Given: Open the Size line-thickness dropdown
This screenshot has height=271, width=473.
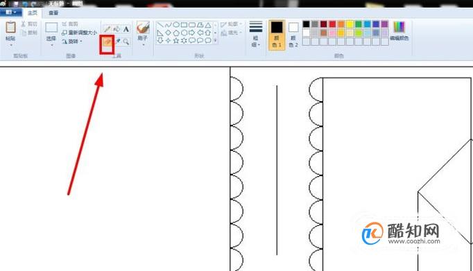Looking at the screenshot, I should point(255,35).
